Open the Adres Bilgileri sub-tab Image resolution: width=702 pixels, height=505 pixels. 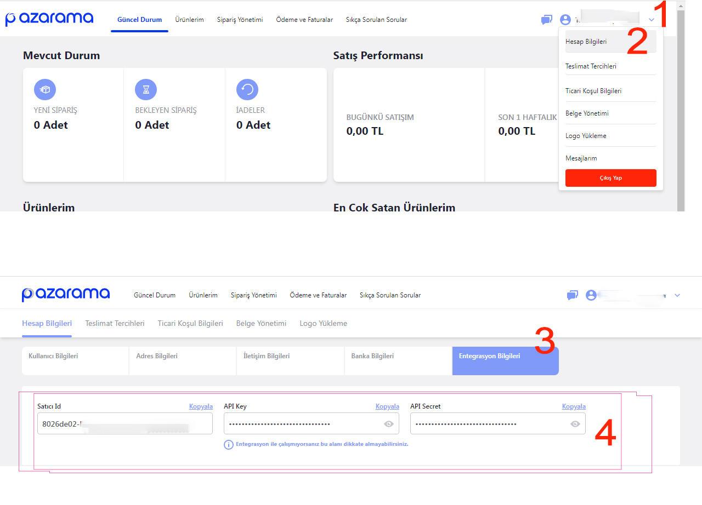click(183, 361)
